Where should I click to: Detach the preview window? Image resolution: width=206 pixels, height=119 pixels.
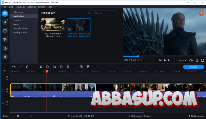click(x=203, y=60)
